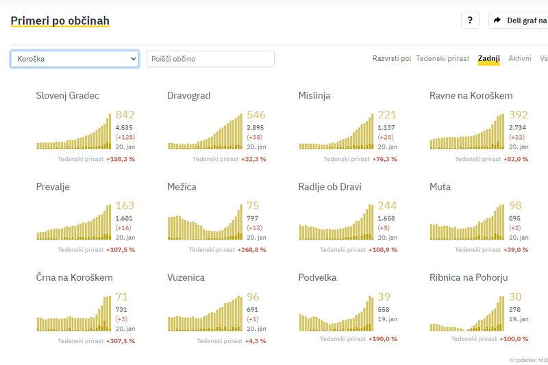The height and width of the screenshot is (365, 548).
Task: Click the Dravograd municipality chart
Action: point(205,131)
